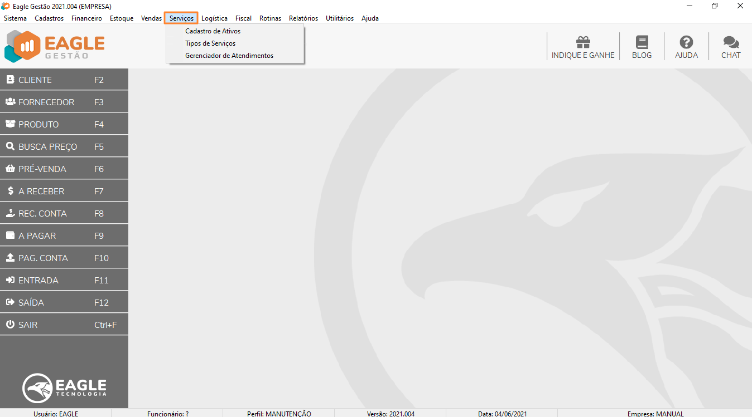Open Fornecedor from the sidebar
The height and width of the screenshot is (417, 752).
[64, 102]
